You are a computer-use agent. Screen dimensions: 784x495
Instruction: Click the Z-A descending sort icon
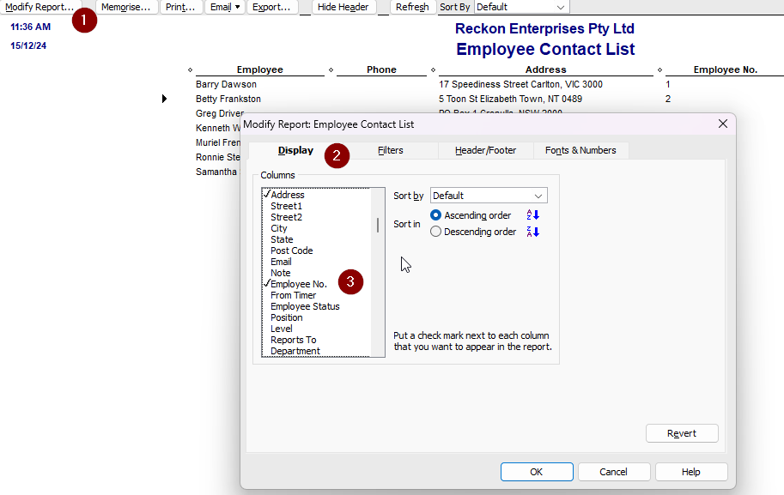pos(532,232)
